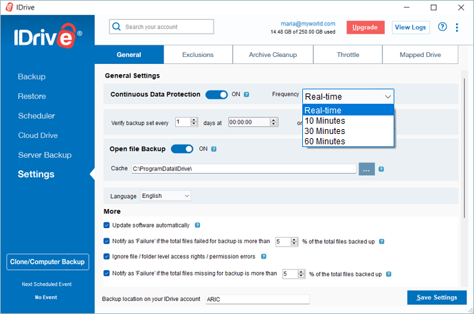Click the settings vertical scrollbar
Screen dimensions: 474x314
click(x=464, y=148)
